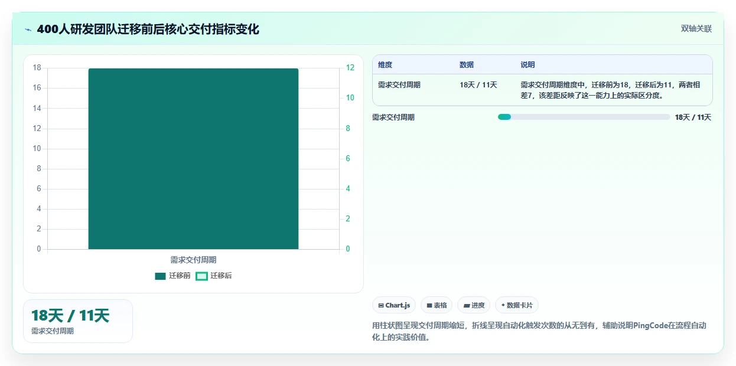Click the 需求交付周期 label under the card value

point(53,331)
